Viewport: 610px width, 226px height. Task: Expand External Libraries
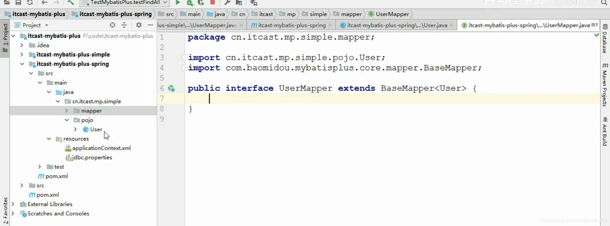13,204
